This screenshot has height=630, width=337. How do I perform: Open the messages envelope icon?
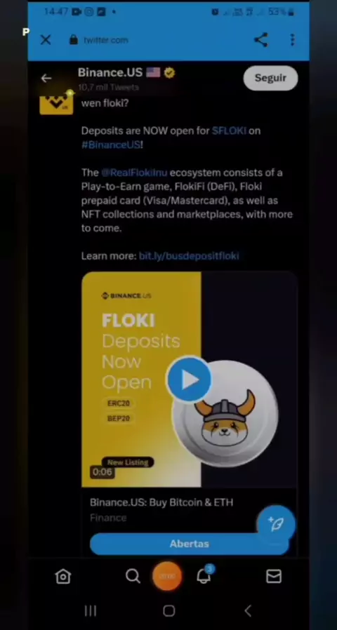[273, 577]
